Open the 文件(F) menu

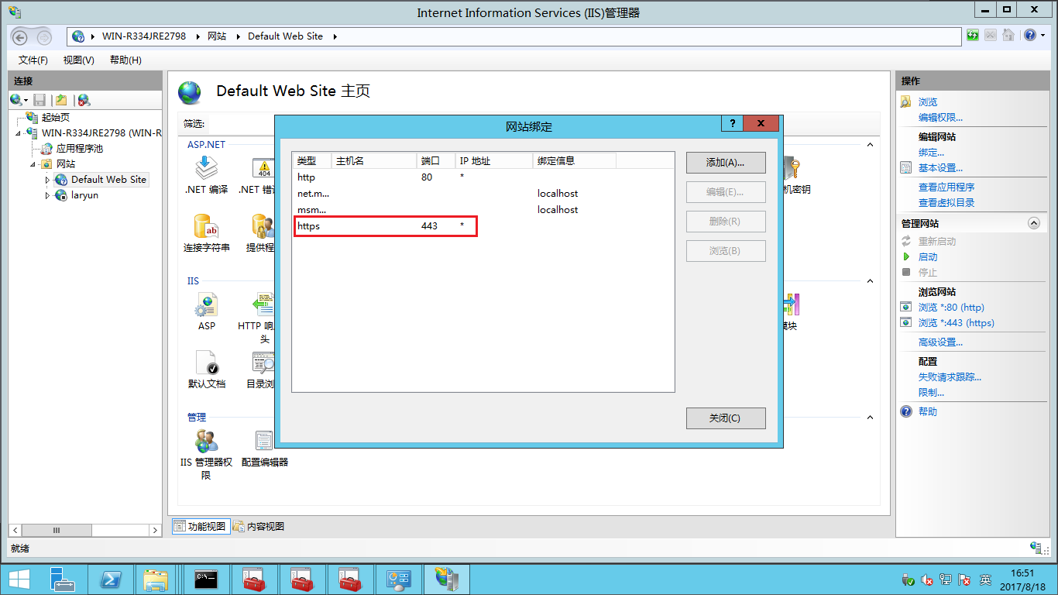pyautogui.click(x=33, y=60)
